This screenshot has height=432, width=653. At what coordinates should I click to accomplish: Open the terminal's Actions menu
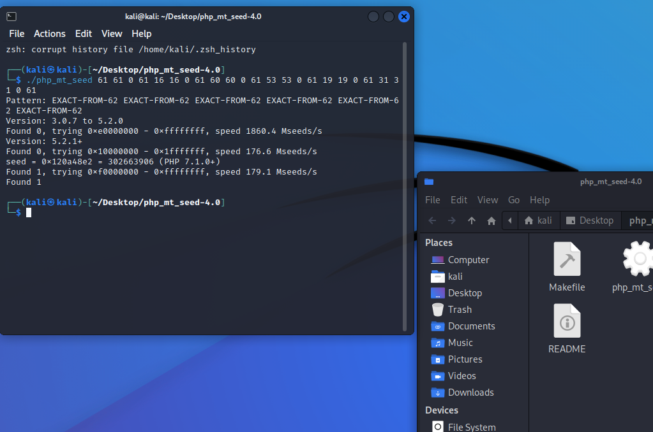(x=50, y=34)
